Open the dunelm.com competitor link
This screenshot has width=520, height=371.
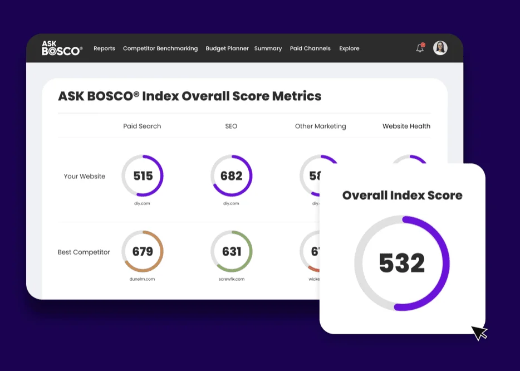coord(142,279)
